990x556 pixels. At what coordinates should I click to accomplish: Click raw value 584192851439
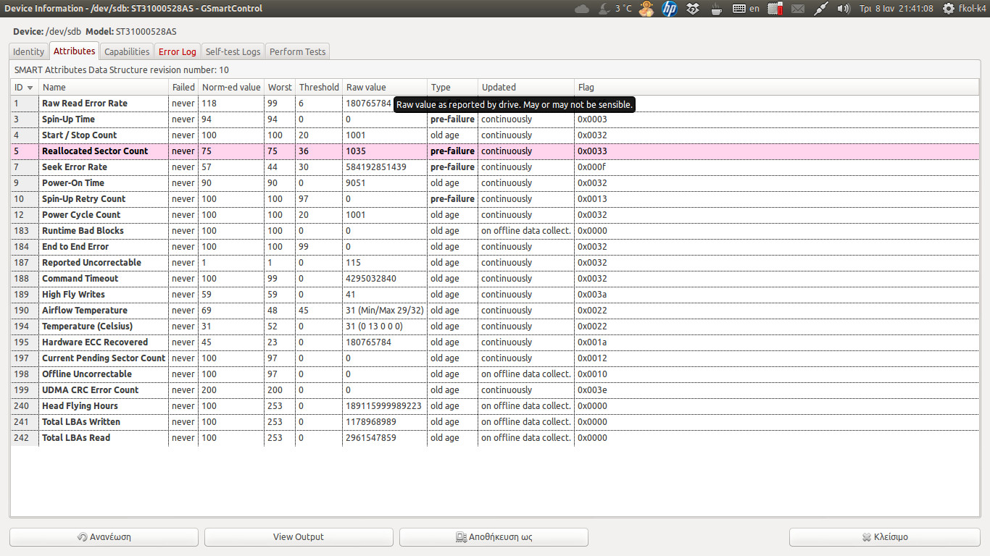[376, 167]
